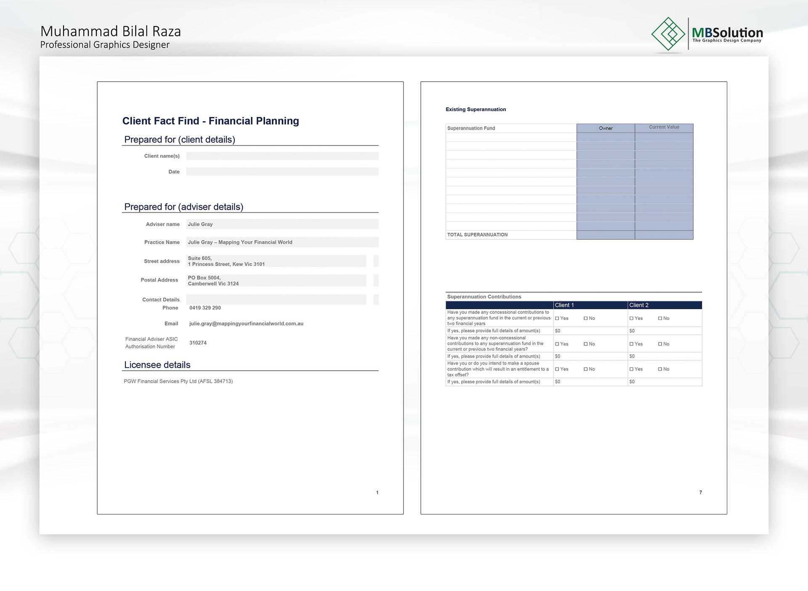The width and height of the screenshot is (808, 591).
Task: Tick Client 1 Yes for non-concessional contributions
Action: [557, 344]
